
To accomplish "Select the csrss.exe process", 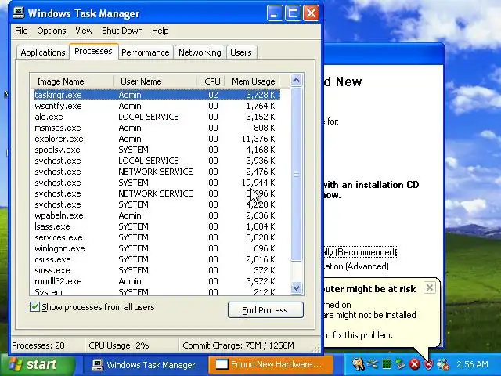I will click(157, 259).
